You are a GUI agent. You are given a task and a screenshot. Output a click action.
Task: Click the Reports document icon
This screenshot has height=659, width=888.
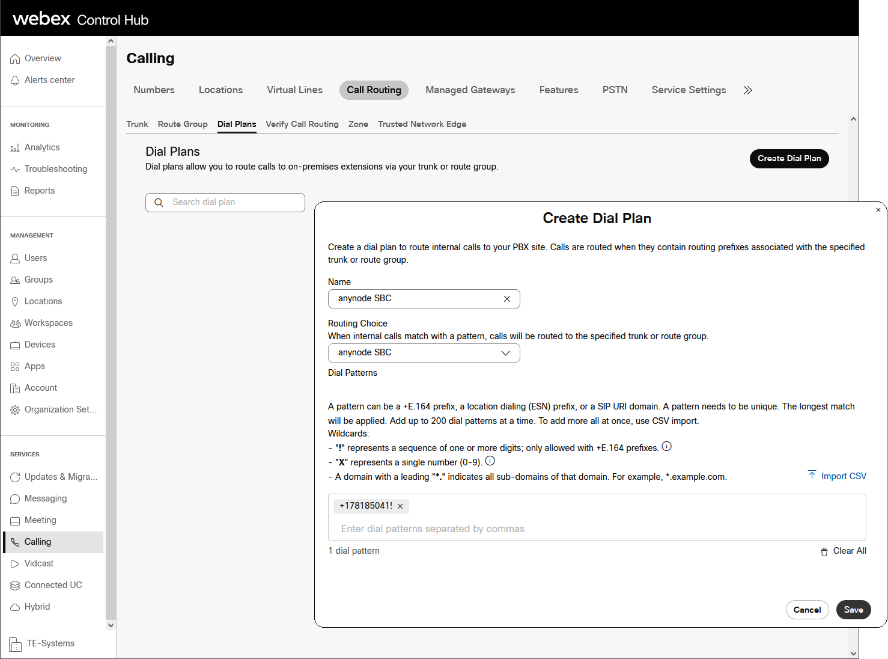pos(15,191)
